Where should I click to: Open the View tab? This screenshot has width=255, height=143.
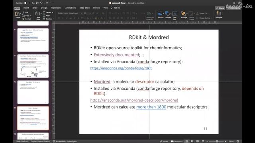(x=106, y=8)
